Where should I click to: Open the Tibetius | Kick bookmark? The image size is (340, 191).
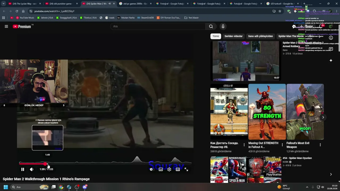pyautogui.click(x=88, y=18)
